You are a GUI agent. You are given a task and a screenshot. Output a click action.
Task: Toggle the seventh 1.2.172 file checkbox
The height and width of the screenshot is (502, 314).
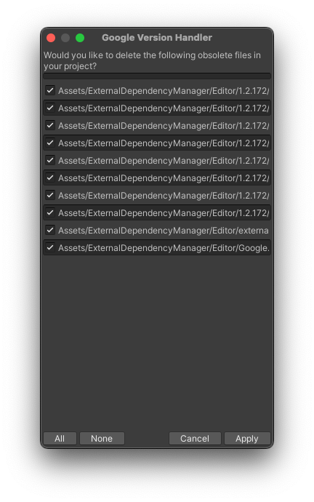pyautogui.click(x=50, y=195)
